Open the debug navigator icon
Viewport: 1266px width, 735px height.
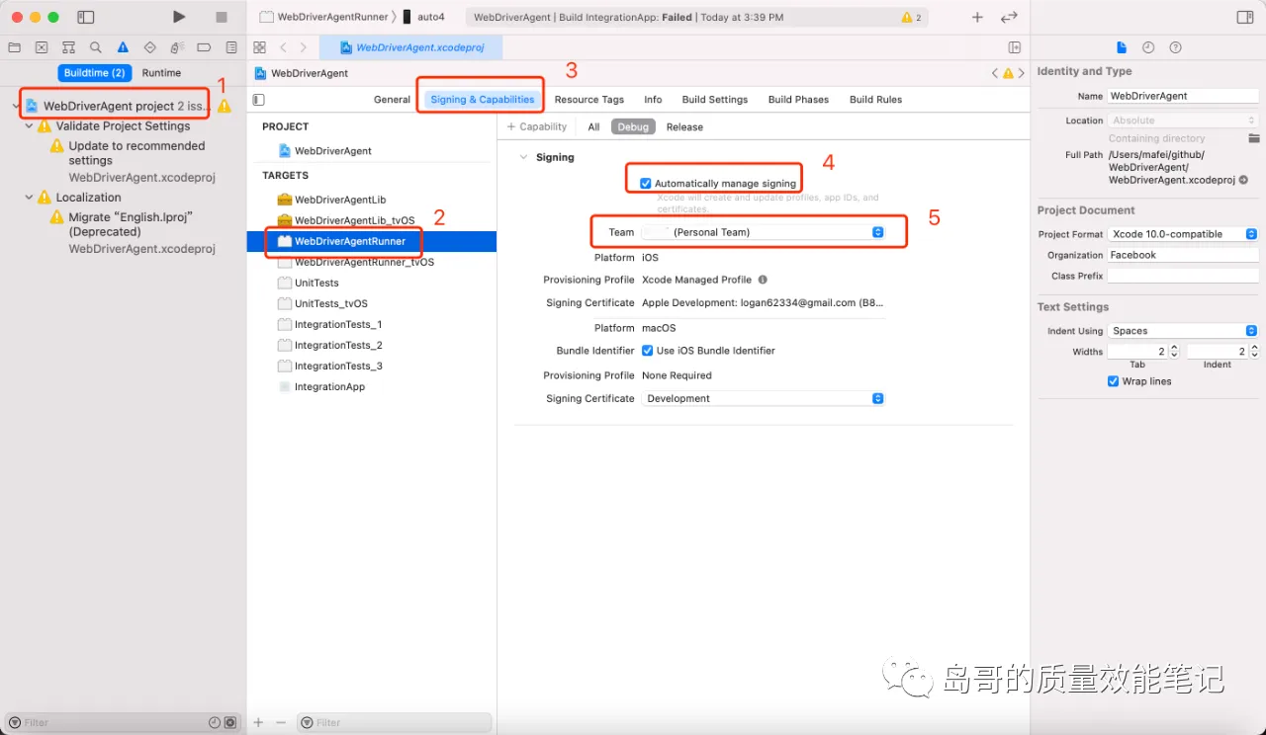(177, 47)
